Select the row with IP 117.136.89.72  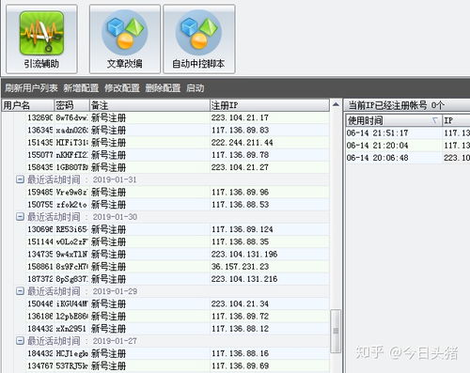pyautogui.click(x=178, y=316)
